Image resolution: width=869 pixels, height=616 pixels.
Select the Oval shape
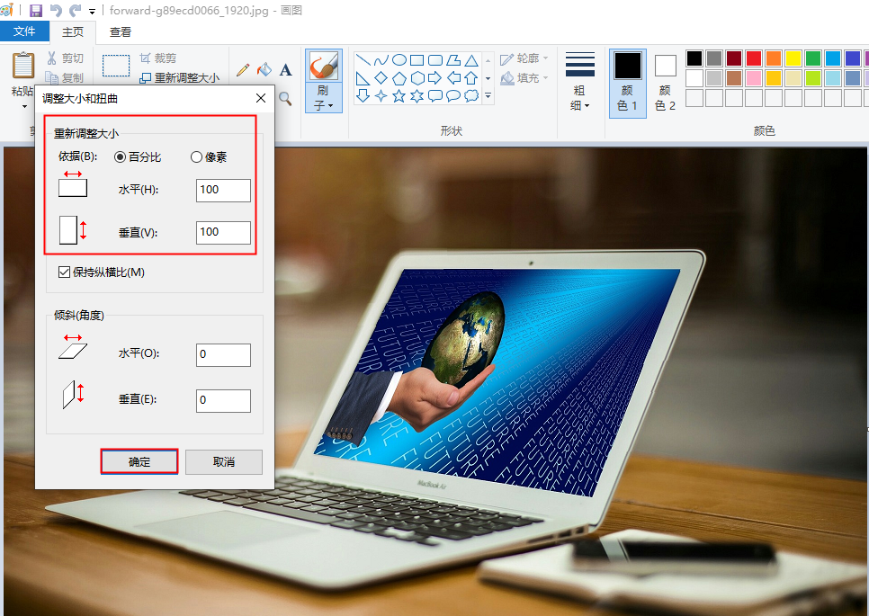399,60
